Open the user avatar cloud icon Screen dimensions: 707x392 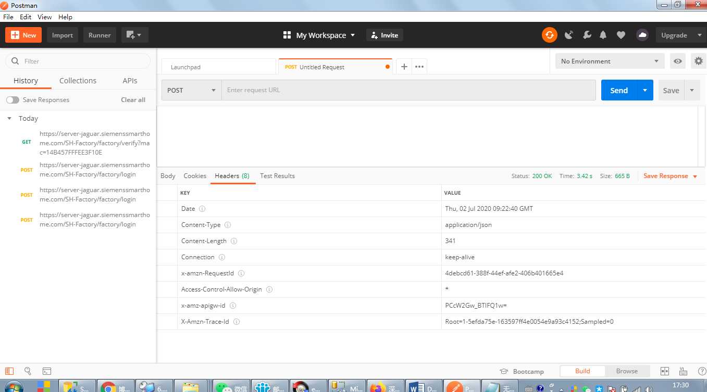[642, 35]
